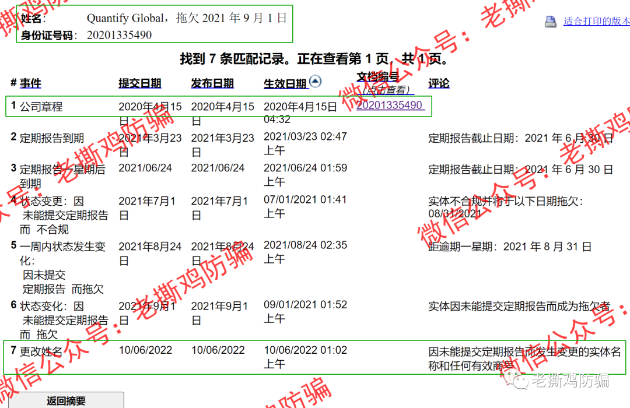This screenshot has height=408, width=630.
Task: Click the 发布日期 2021年8月24日 in row 5
Action: pyautogui.click(x=223, y=254)
